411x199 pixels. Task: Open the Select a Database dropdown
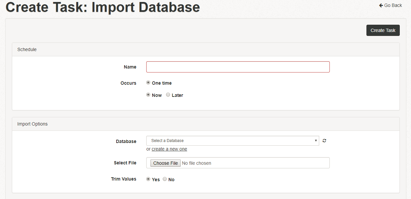pos(233,141)
